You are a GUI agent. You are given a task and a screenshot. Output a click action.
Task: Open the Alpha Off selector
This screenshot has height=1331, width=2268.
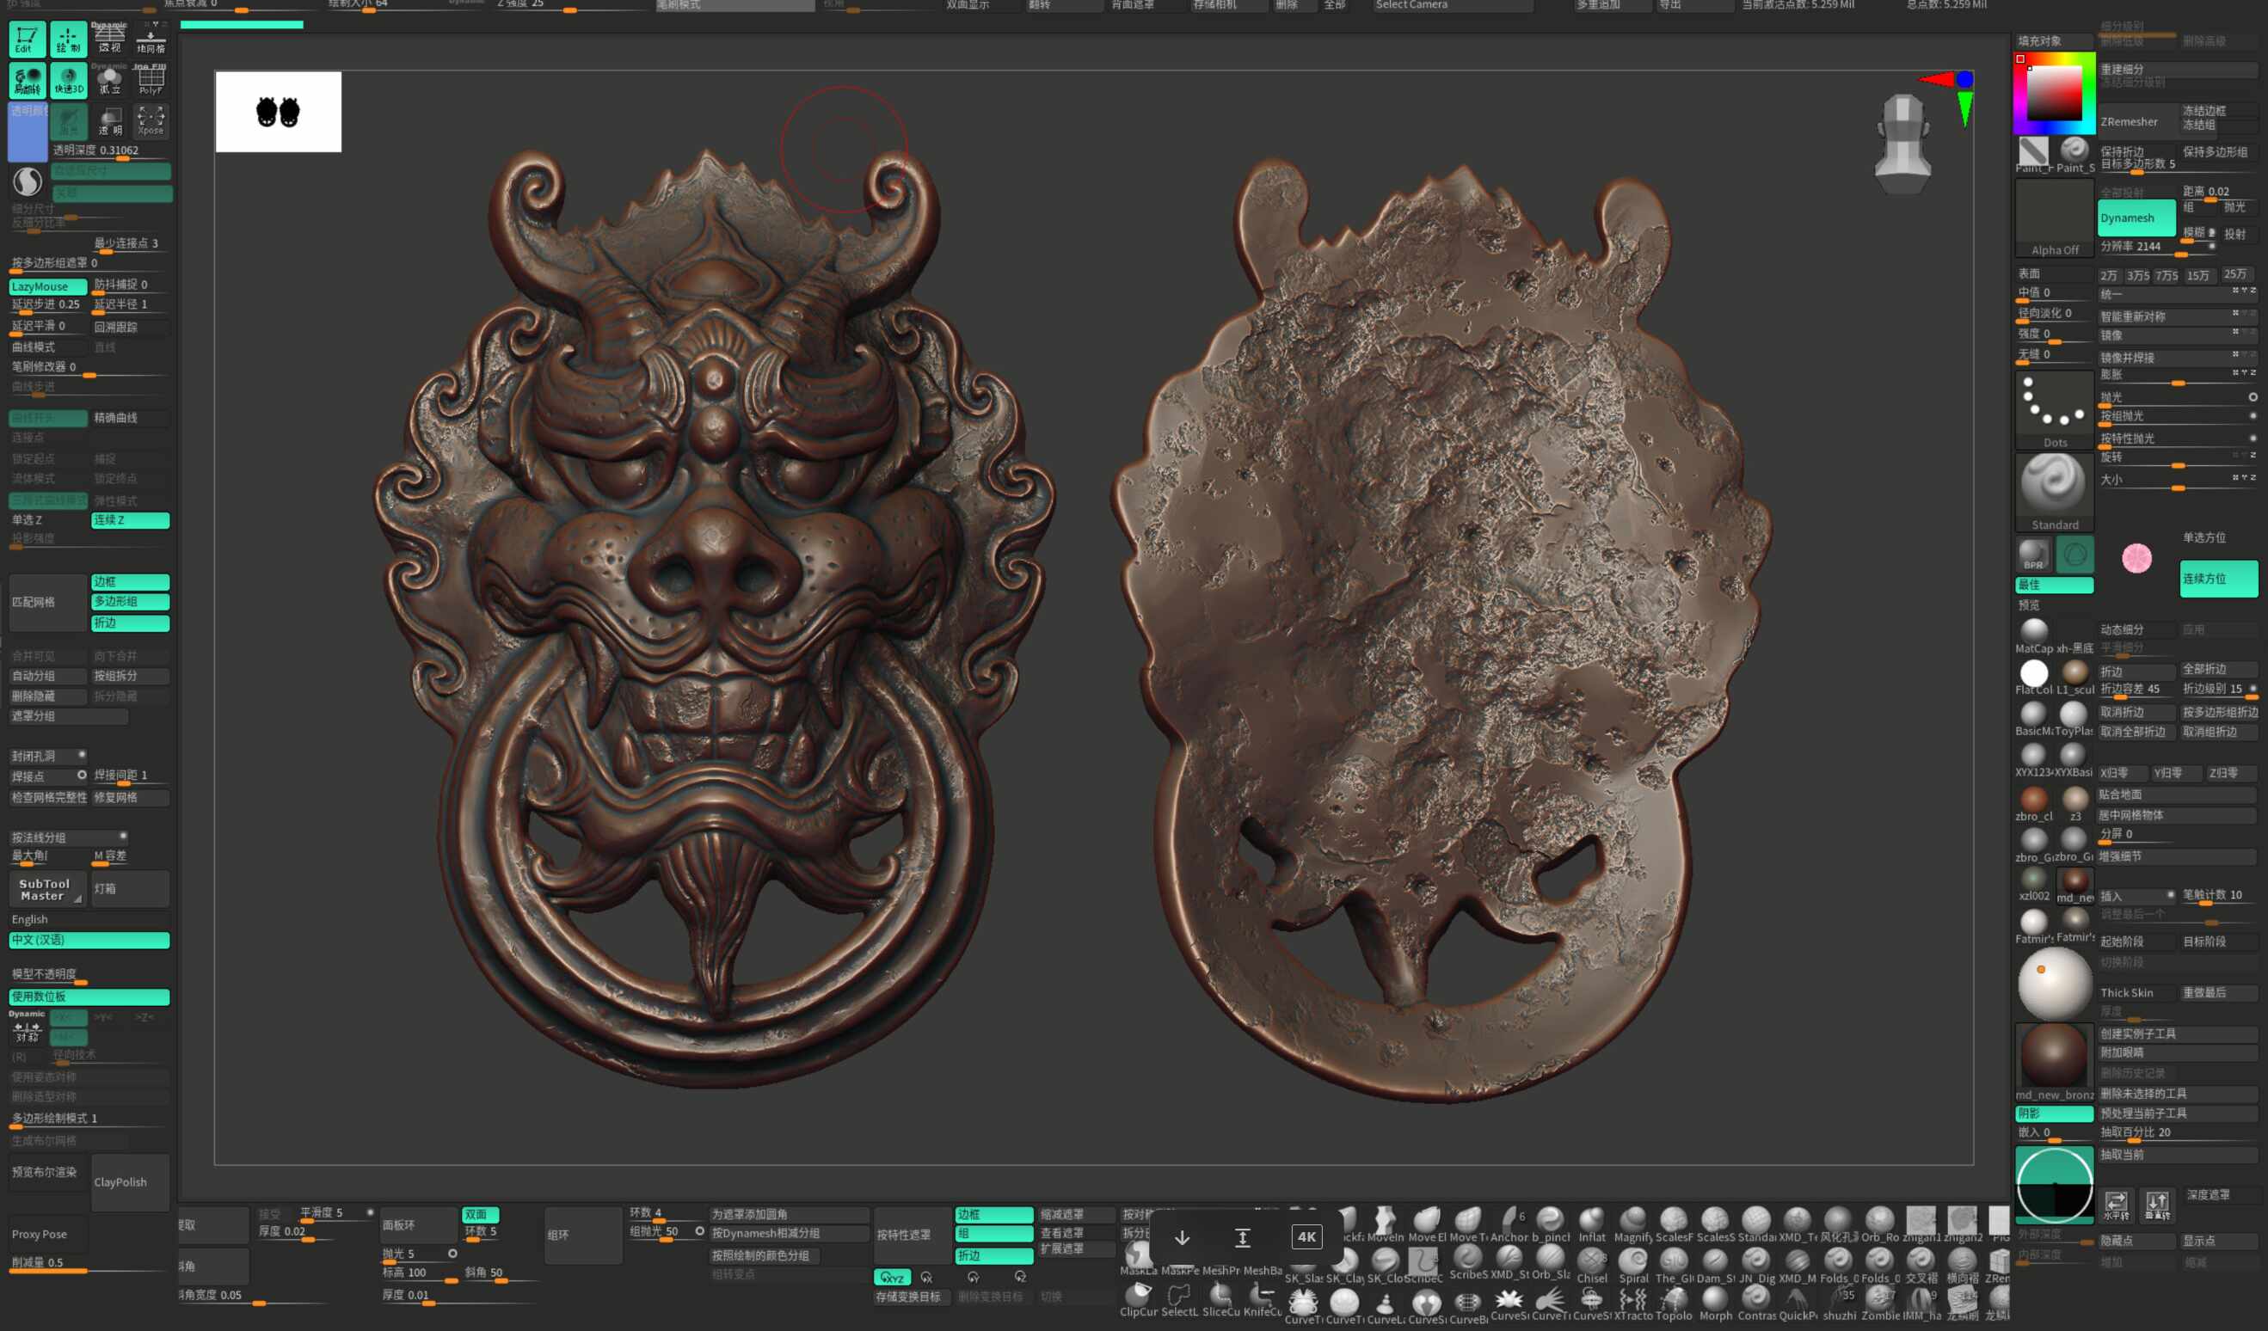coord(2054,218)
